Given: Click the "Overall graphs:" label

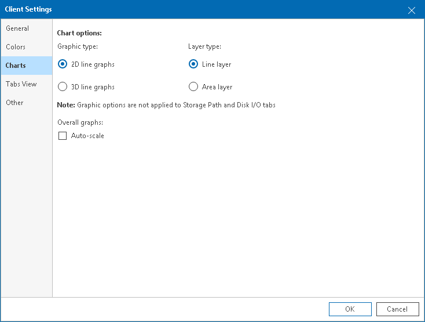Looking at the screenshot, I should point(80,122).
